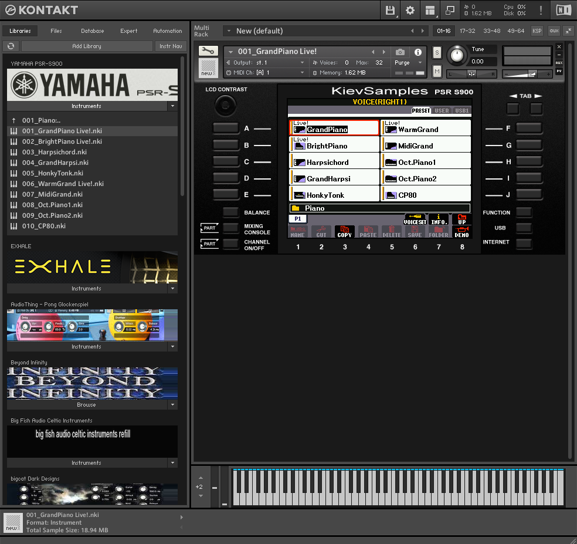Minimize rack header with arrows icon
577x544 pixels.
569,31
